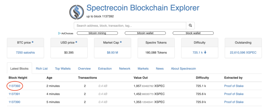
Task: Switch to the News tab
Action: pyautogui.click(x=160, y=69)
